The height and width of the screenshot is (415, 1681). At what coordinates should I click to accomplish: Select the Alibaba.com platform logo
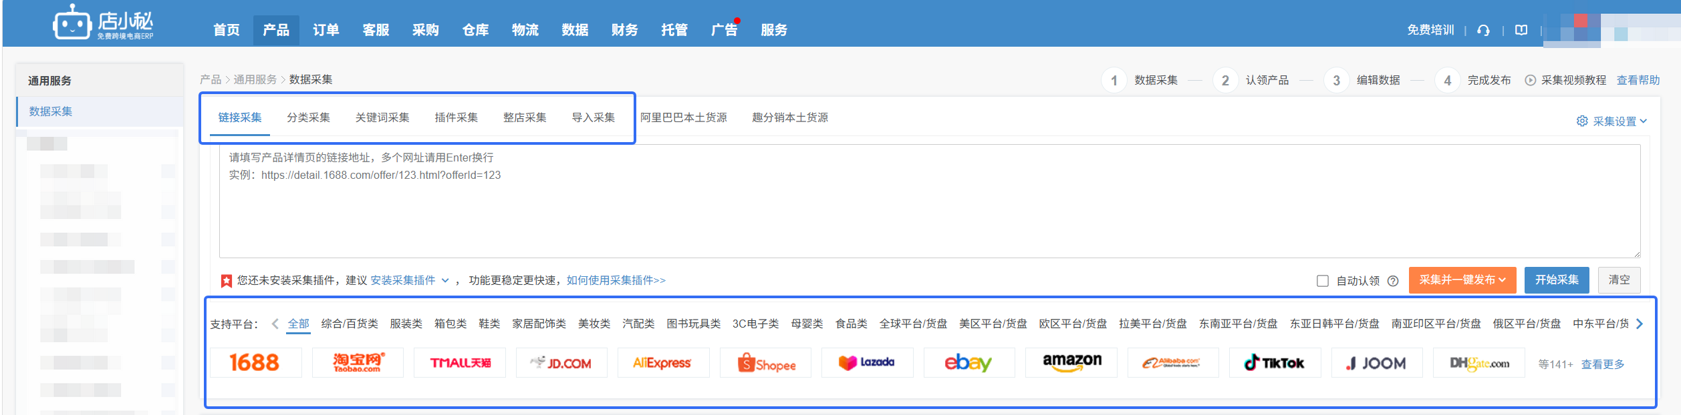1173,362
